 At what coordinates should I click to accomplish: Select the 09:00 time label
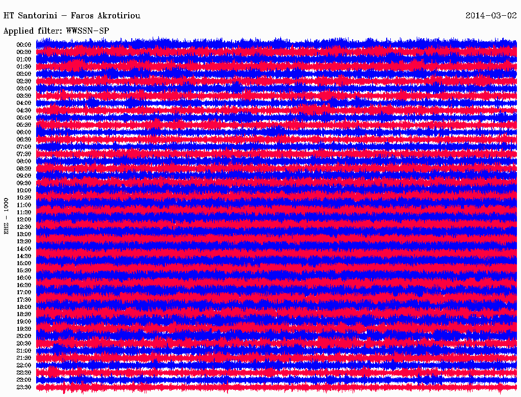coord(24,176)
